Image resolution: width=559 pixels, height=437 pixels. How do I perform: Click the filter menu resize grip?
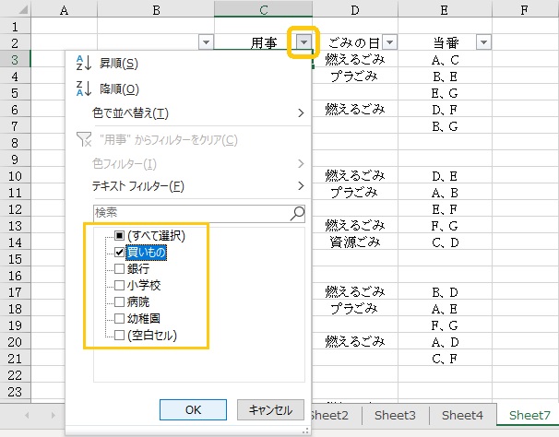302,431
